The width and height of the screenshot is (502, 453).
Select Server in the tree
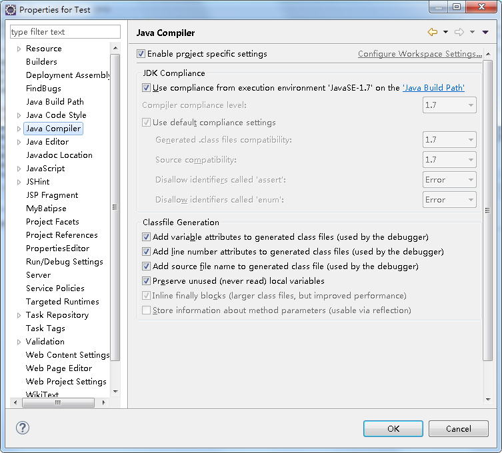[x=38, y=275]
